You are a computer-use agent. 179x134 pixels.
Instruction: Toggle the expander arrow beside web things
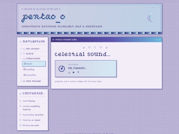point(21,81)
